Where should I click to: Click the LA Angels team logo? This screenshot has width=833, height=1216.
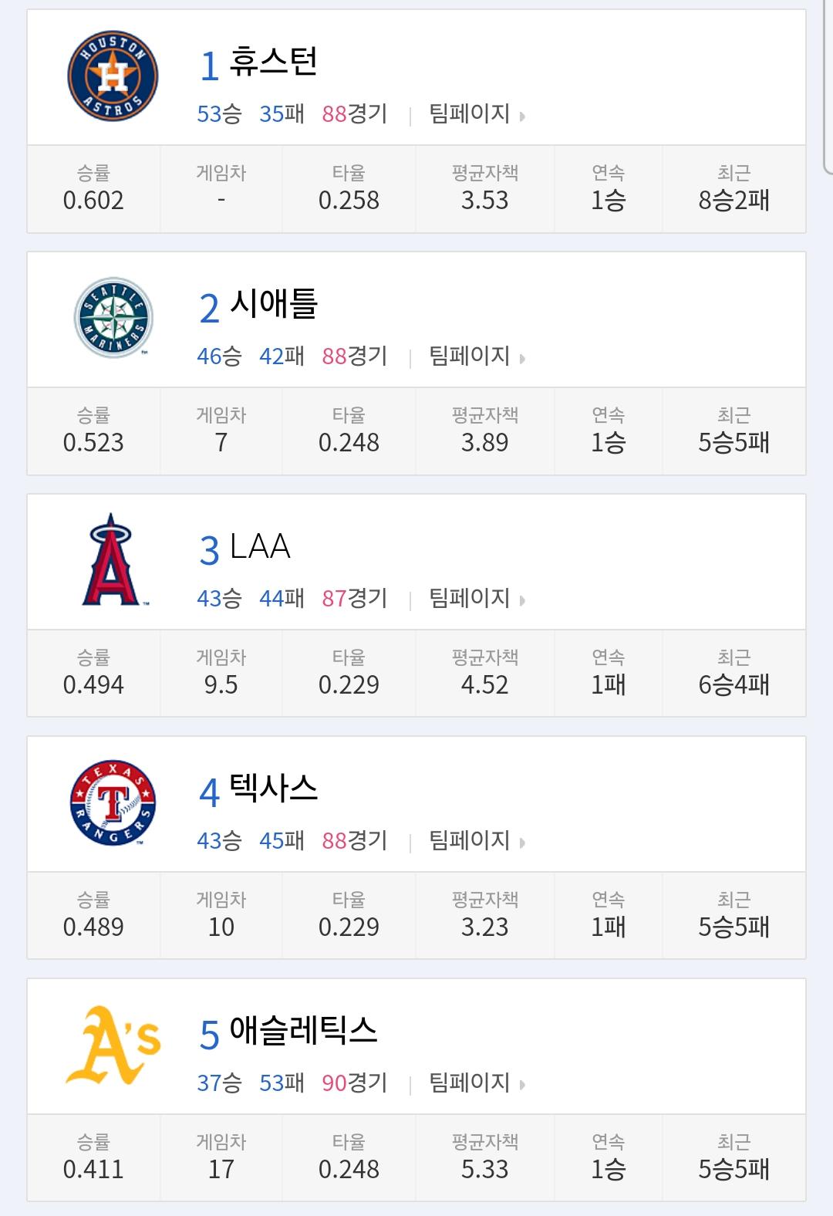[113, 559]
